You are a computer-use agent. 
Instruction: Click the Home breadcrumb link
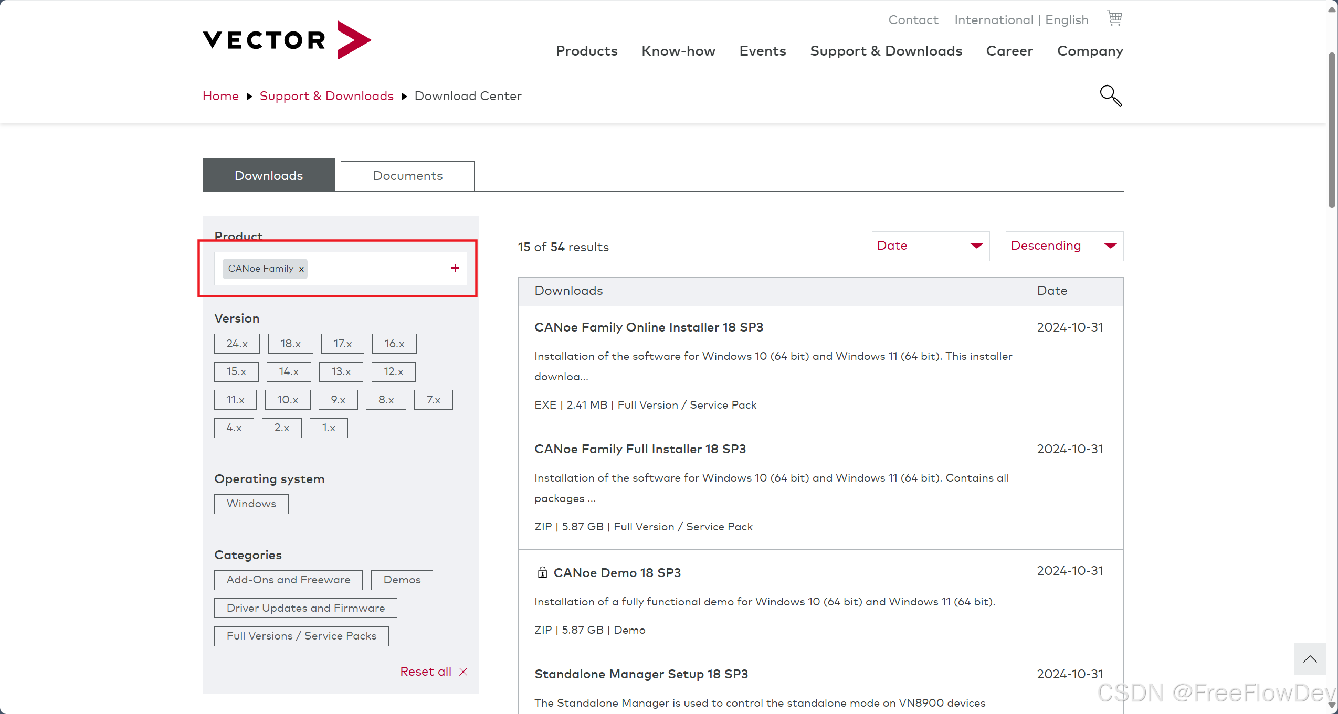tap(220, 96)
